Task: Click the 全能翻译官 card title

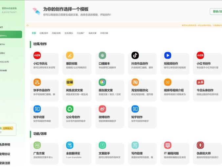Action: [x=73, y=153]
